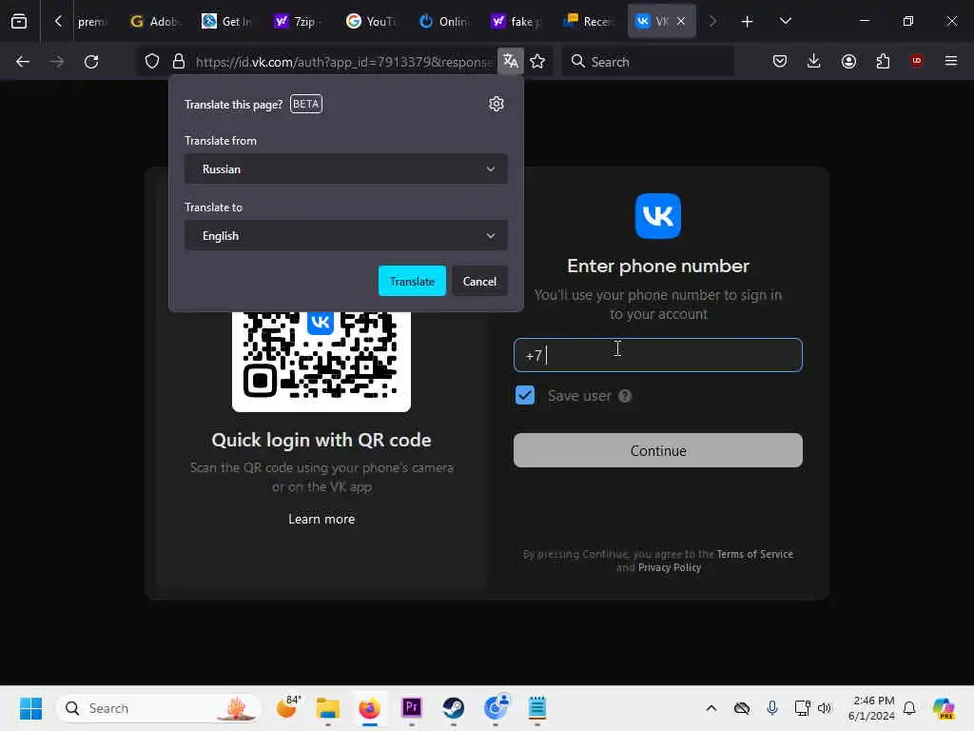The image size is (974, 731).
Task: Go back to the previous page
Action: (23, 62)
